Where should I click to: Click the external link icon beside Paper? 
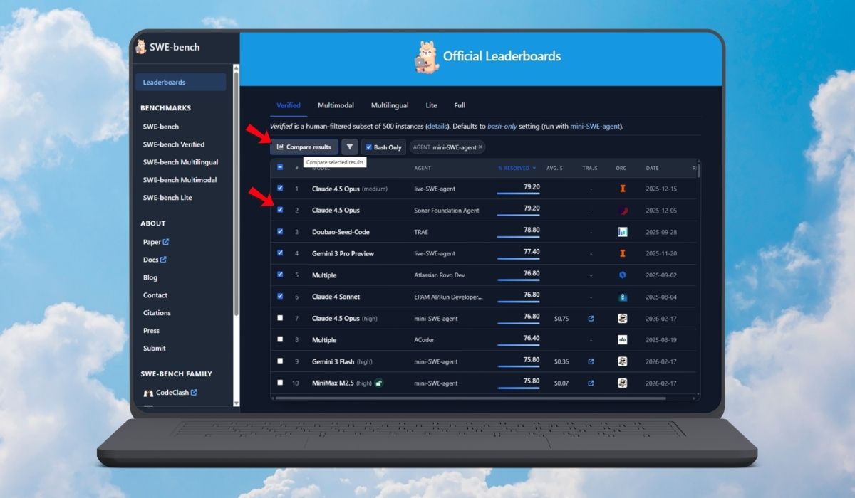[x=166, y=242]
